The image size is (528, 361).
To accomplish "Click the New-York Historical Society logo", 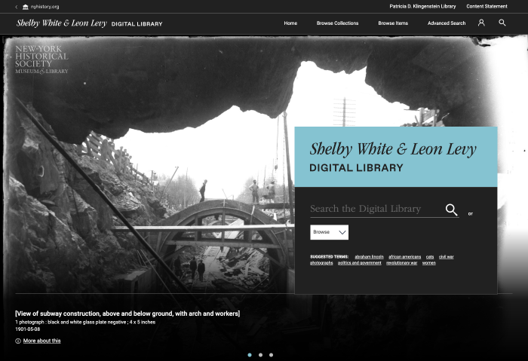I will tap(41, 60).
